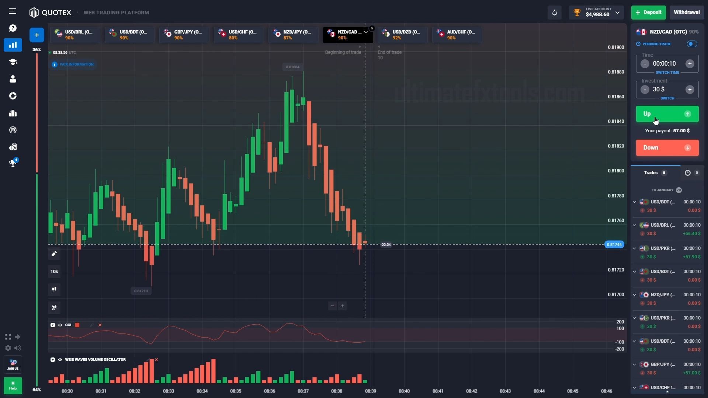Toggle the Pending Trade switch

pyautogui.click(x=692, y=44)
